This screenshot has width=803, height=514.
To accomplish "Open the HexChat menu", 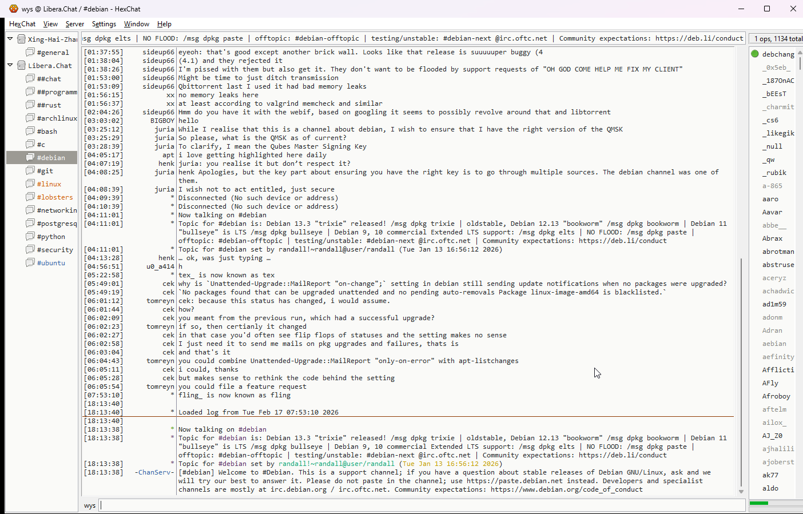I will point(22,24).
